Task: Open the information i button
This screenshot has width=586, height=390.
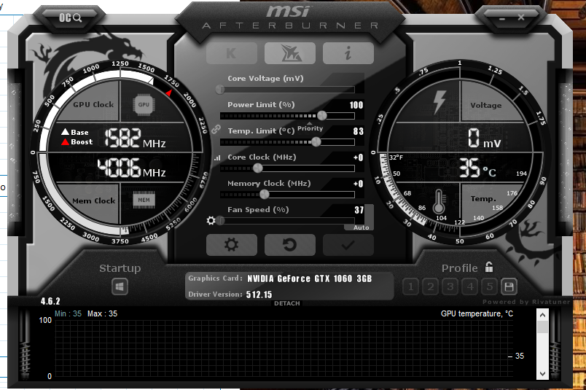Action: click(x=348, y=53)
